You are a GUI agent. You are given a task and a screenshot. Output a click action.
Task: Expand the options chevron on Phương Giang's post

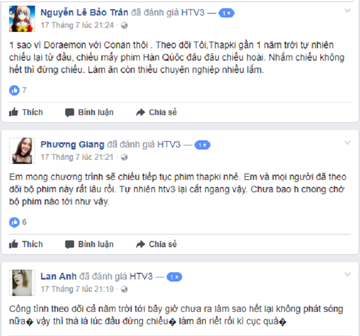click(348, 143)
